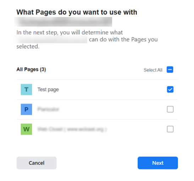
Task: Click the All Pages (3) header
Action: pyautogui.click(x=31, y=69)
